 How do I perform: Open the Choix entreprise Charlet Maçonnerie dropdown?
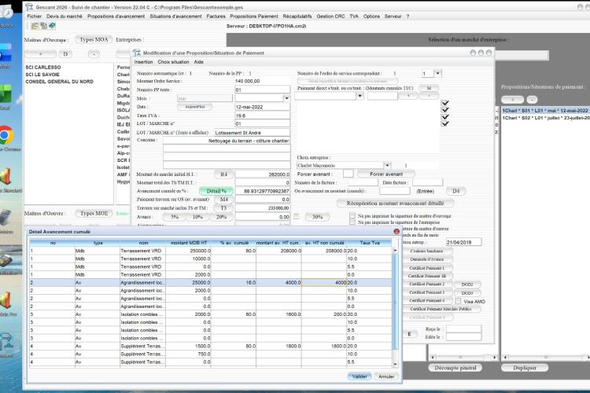pyautogui.click(x=387, y=165)
